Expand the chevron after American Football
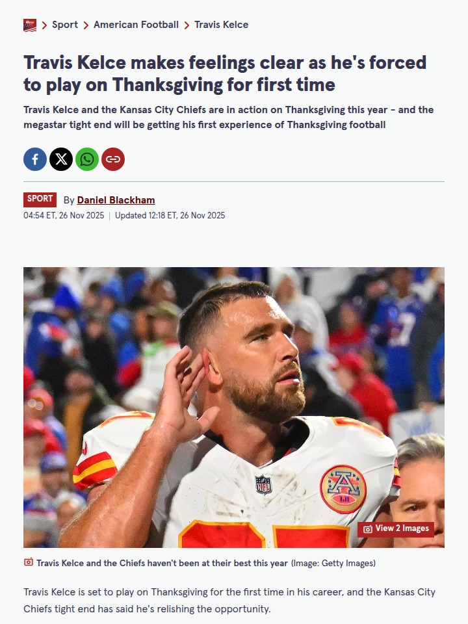The height and width of the screenshot is (624, 468). (x=187, y=24)
